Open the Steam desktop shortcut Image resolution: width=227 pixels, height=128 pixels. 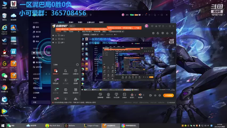[x=4, y=41]
